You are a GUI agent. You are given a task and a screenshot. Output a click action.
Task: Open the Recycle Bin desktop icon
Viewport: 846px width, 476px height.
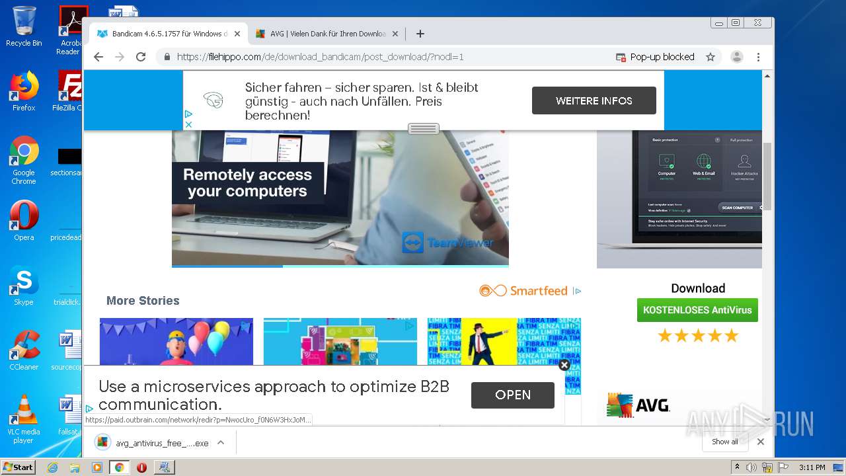pos(24,26)
